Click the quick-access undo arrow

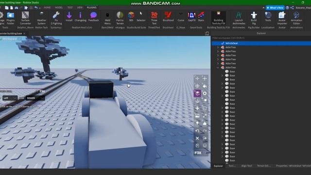(x=36, y=8)
